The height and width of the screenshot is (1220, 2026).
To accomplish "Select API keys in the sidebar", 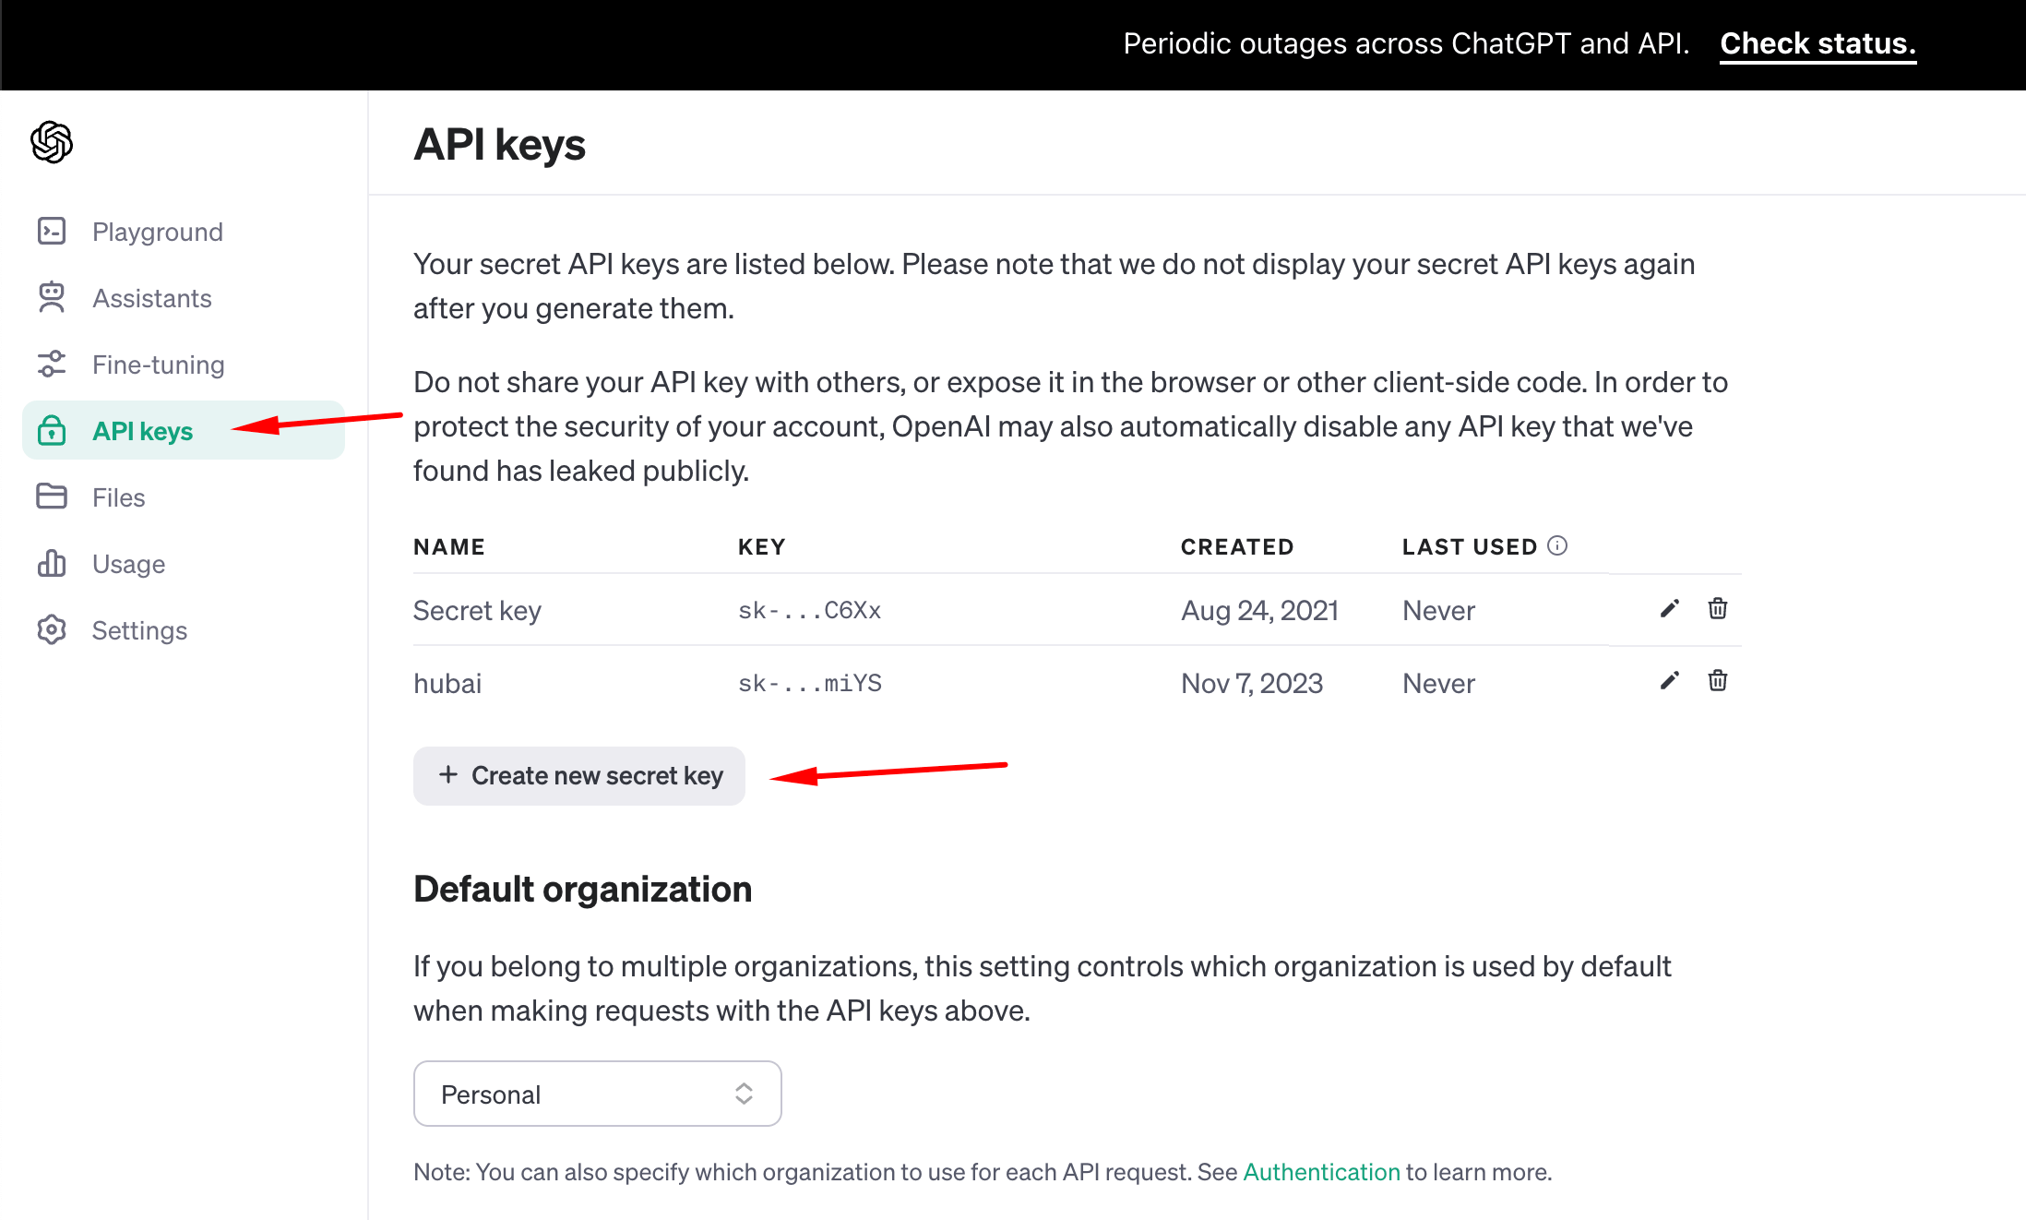I will (184, 430).
